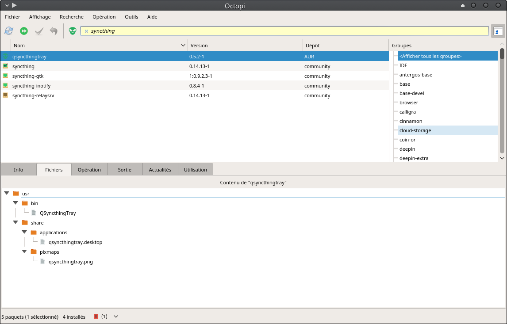Screen dimensions: 507x324
Task: Click the usr folder icon
Action: (x=16, y=193)
